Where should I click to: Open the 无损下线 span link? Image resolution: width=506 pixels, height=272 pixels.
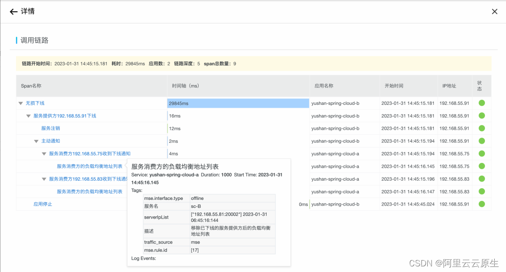[35, 103]
